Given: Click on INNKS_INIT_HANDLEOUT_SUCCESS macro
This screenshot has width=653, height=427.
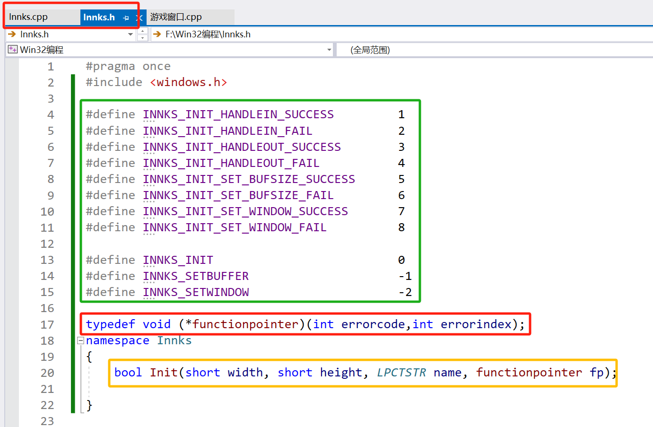Looking at the screenshot, I should point(242,147).
